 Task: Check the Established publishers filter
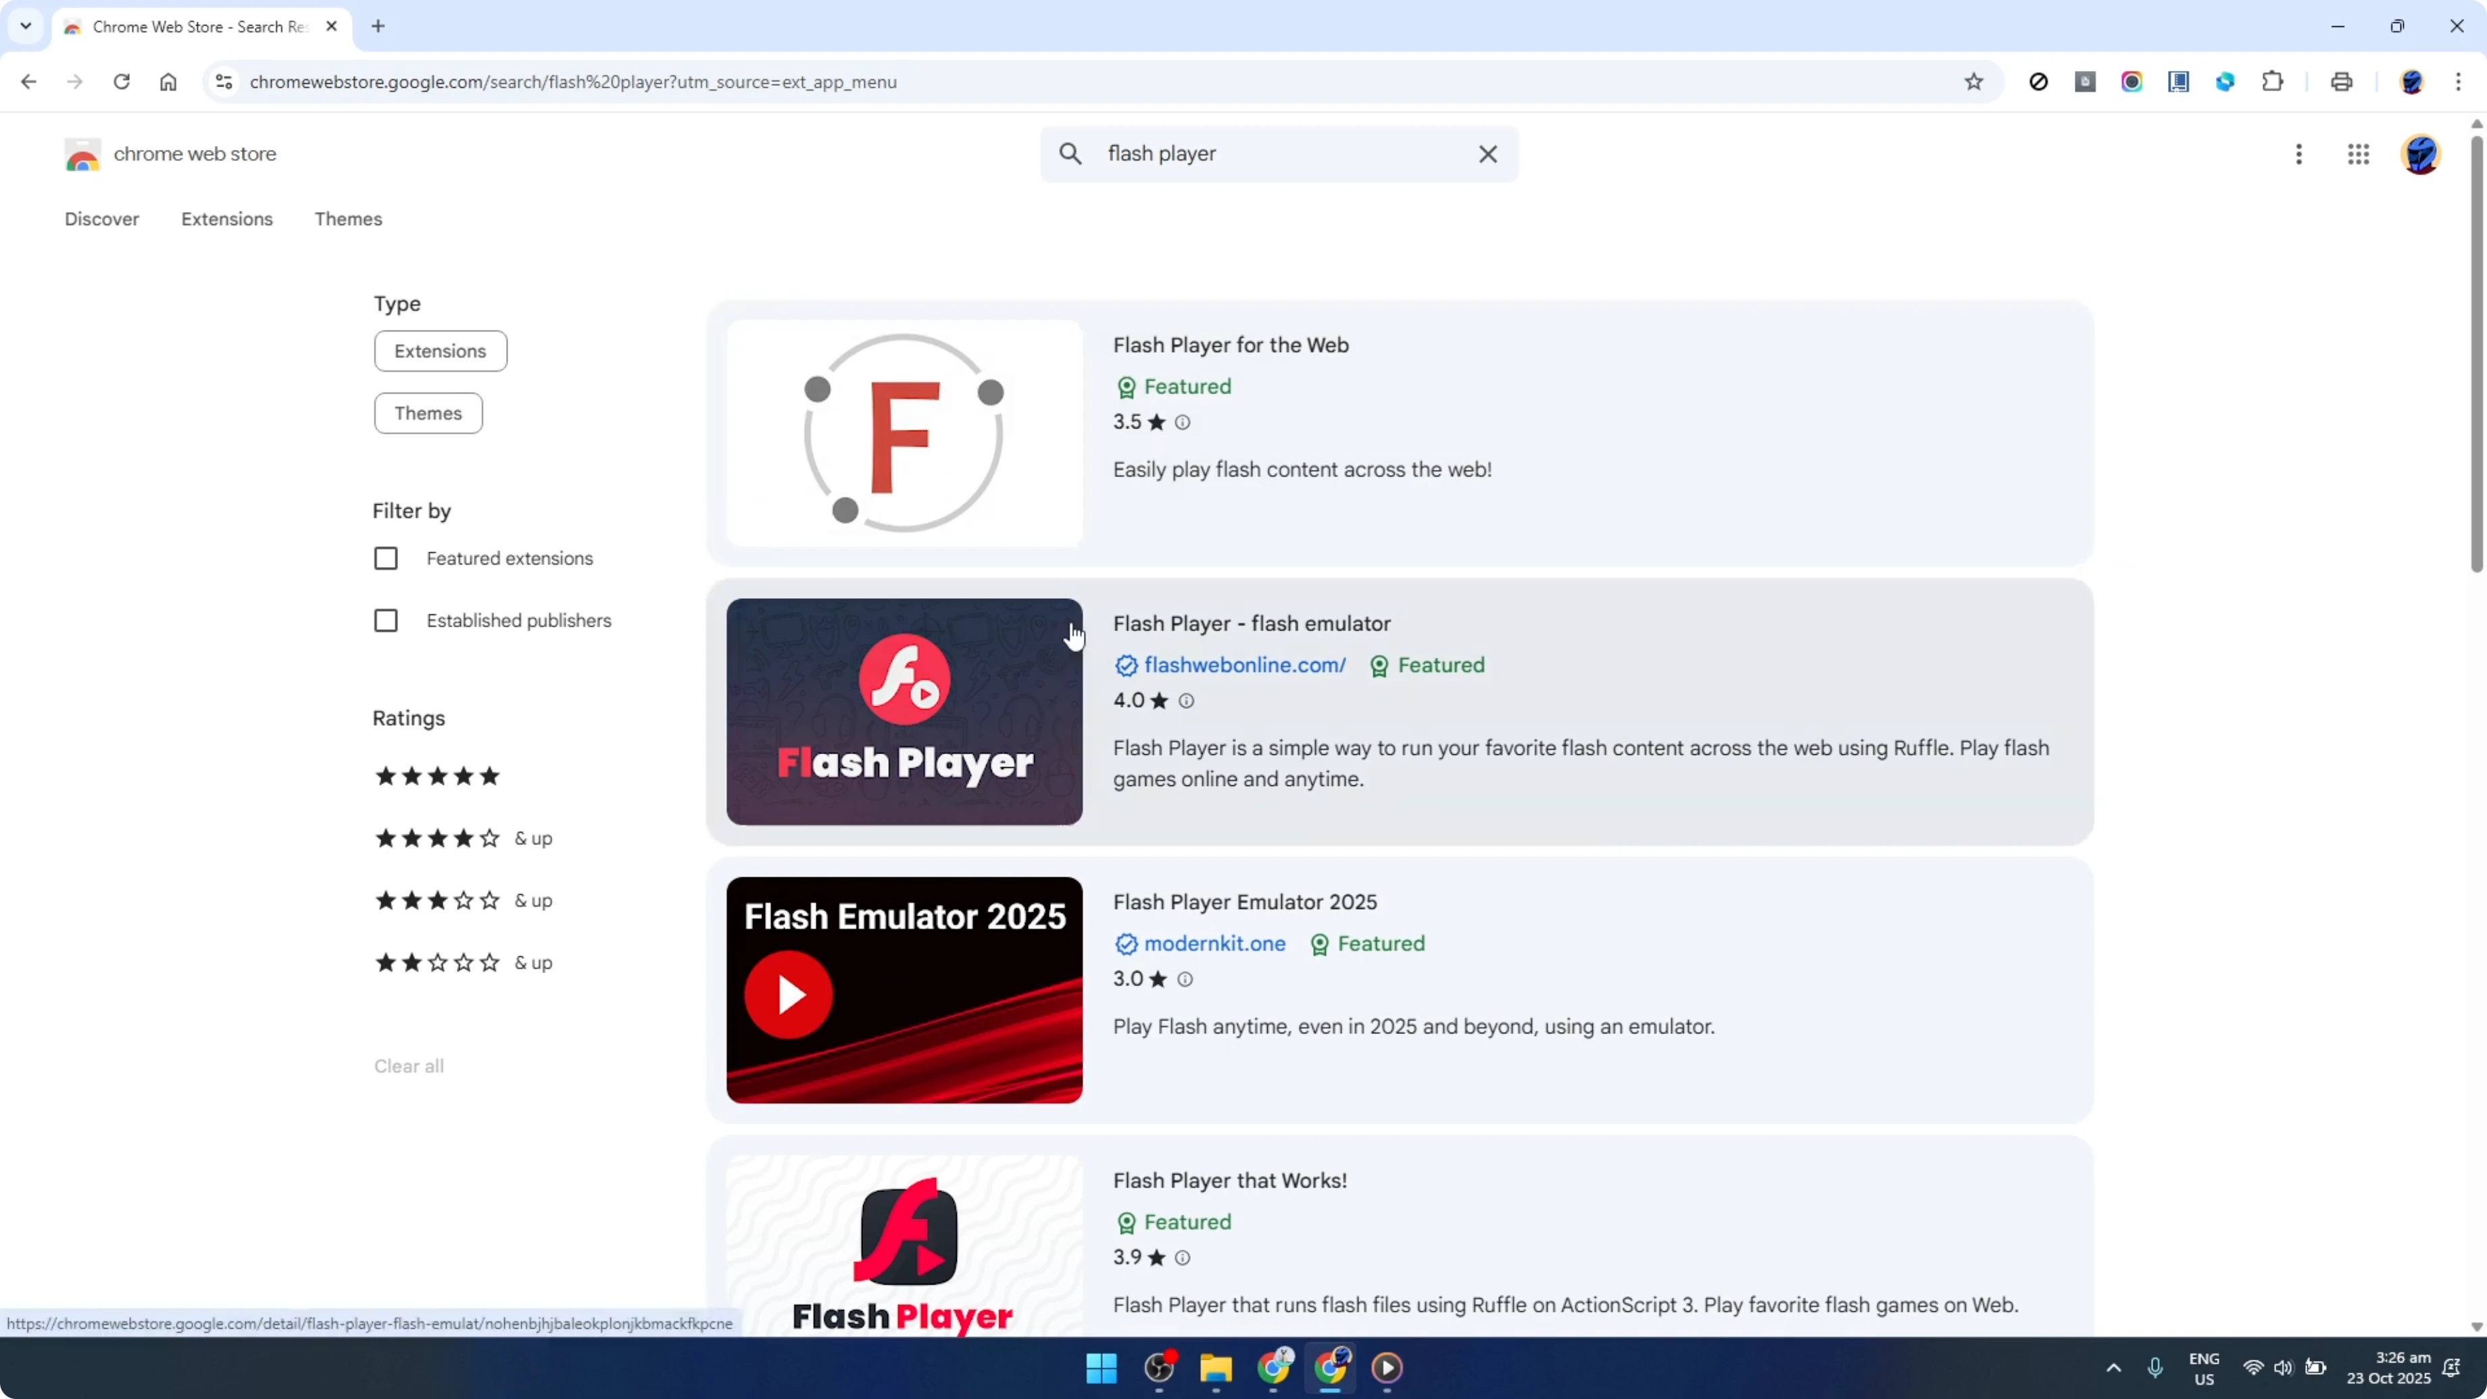click(386, 620)
